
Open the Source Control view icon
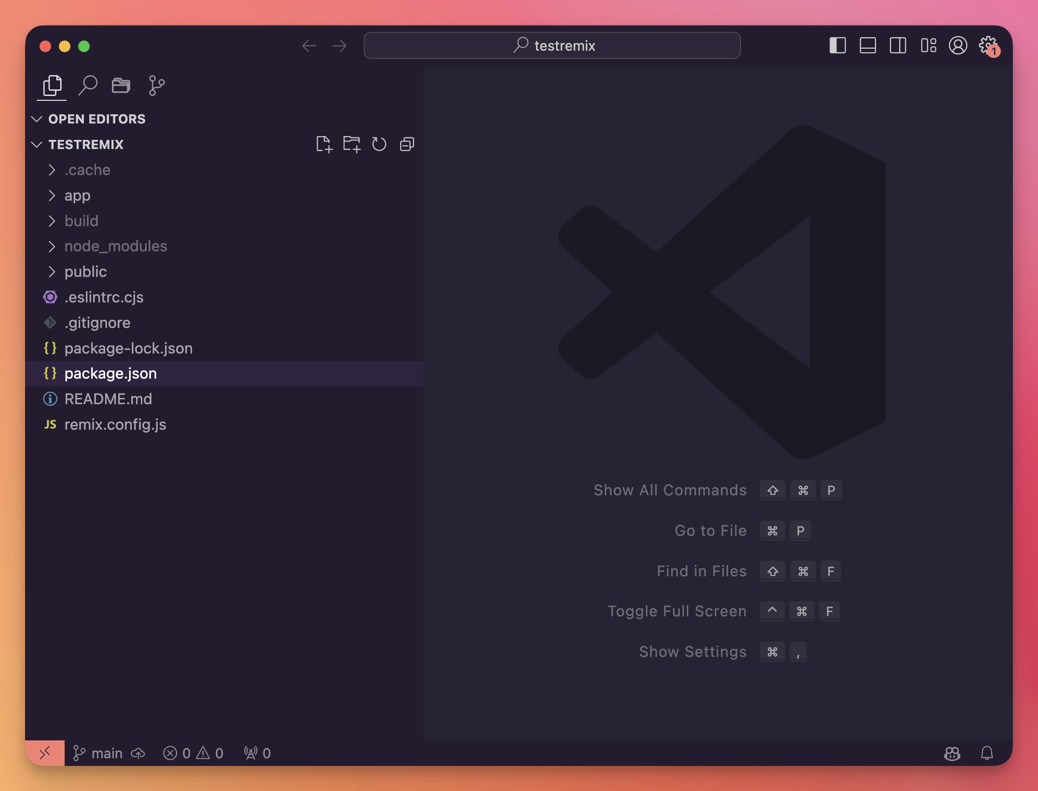[x=157, y=85]
